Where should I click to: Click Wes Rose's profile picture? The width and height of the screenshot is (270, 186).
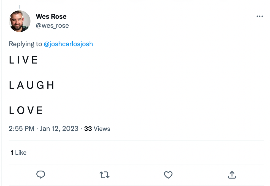pos(20,21)
